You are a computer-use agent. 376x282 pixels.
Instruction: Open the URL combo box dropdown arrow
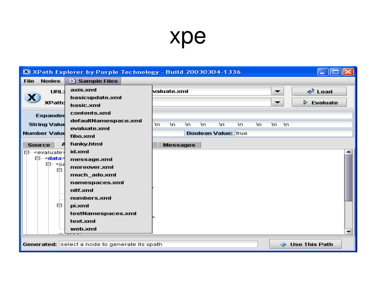click(278, 91)
